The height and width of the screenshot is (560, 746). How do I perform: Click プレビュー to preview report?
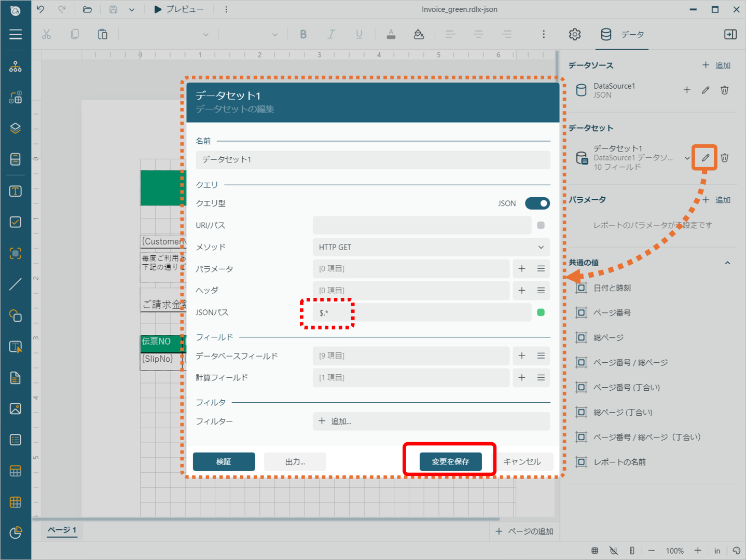[179, 9]
